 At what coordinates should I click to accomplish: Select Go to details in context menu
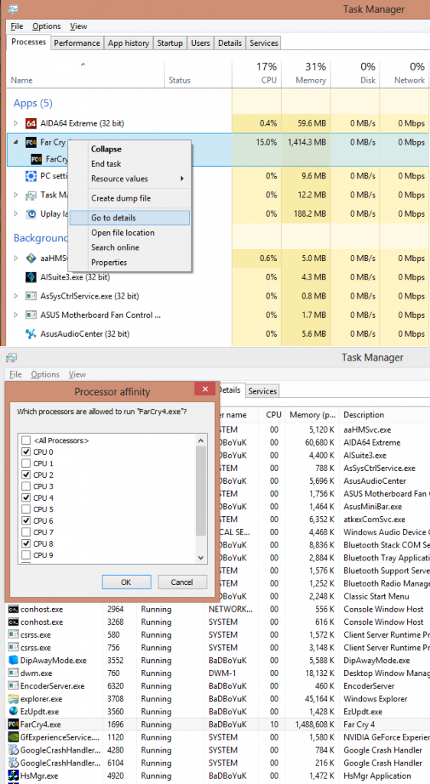click(130, 218)
